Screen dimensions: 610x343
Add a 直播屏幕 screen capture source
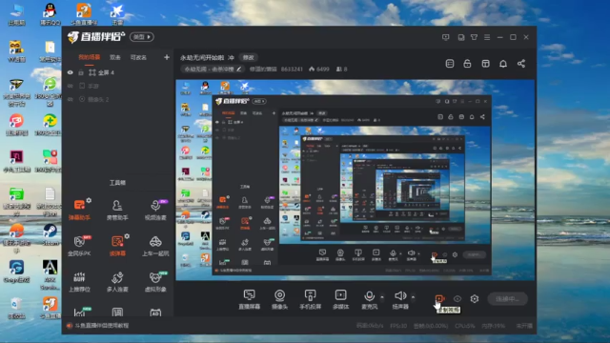[x=249, y=299]
